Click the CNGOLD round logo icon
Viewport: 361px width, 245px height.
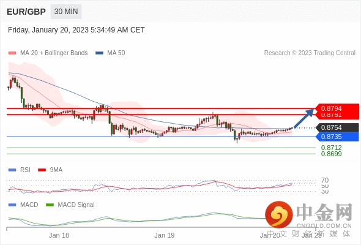279,214
